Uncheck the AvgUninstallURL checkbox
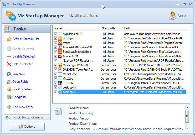 coord(55,34)
